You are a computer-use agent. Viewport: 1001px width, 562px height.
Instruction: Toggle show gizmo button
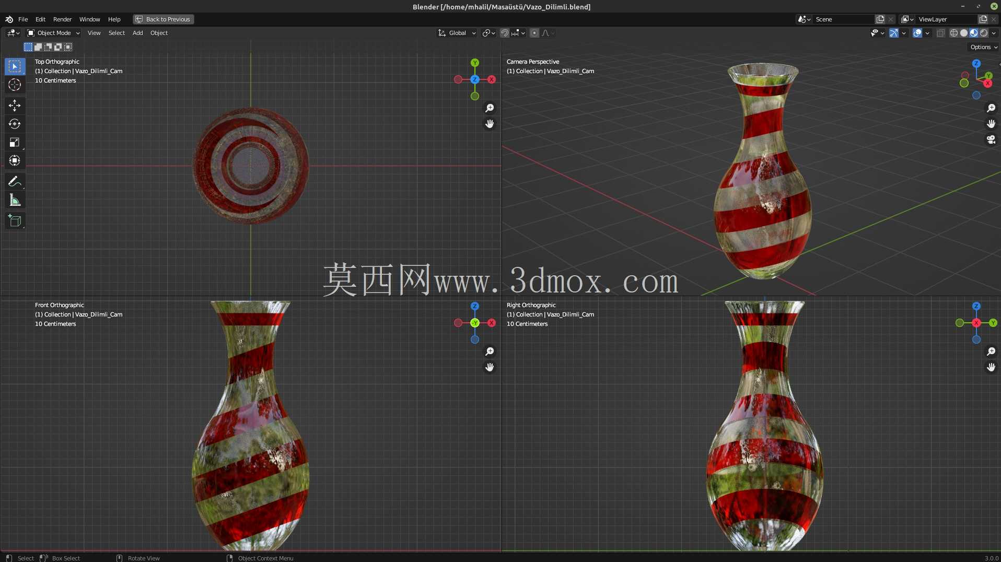894,33
